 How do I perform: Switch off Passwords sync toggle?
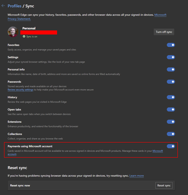(x=171, y=81)
